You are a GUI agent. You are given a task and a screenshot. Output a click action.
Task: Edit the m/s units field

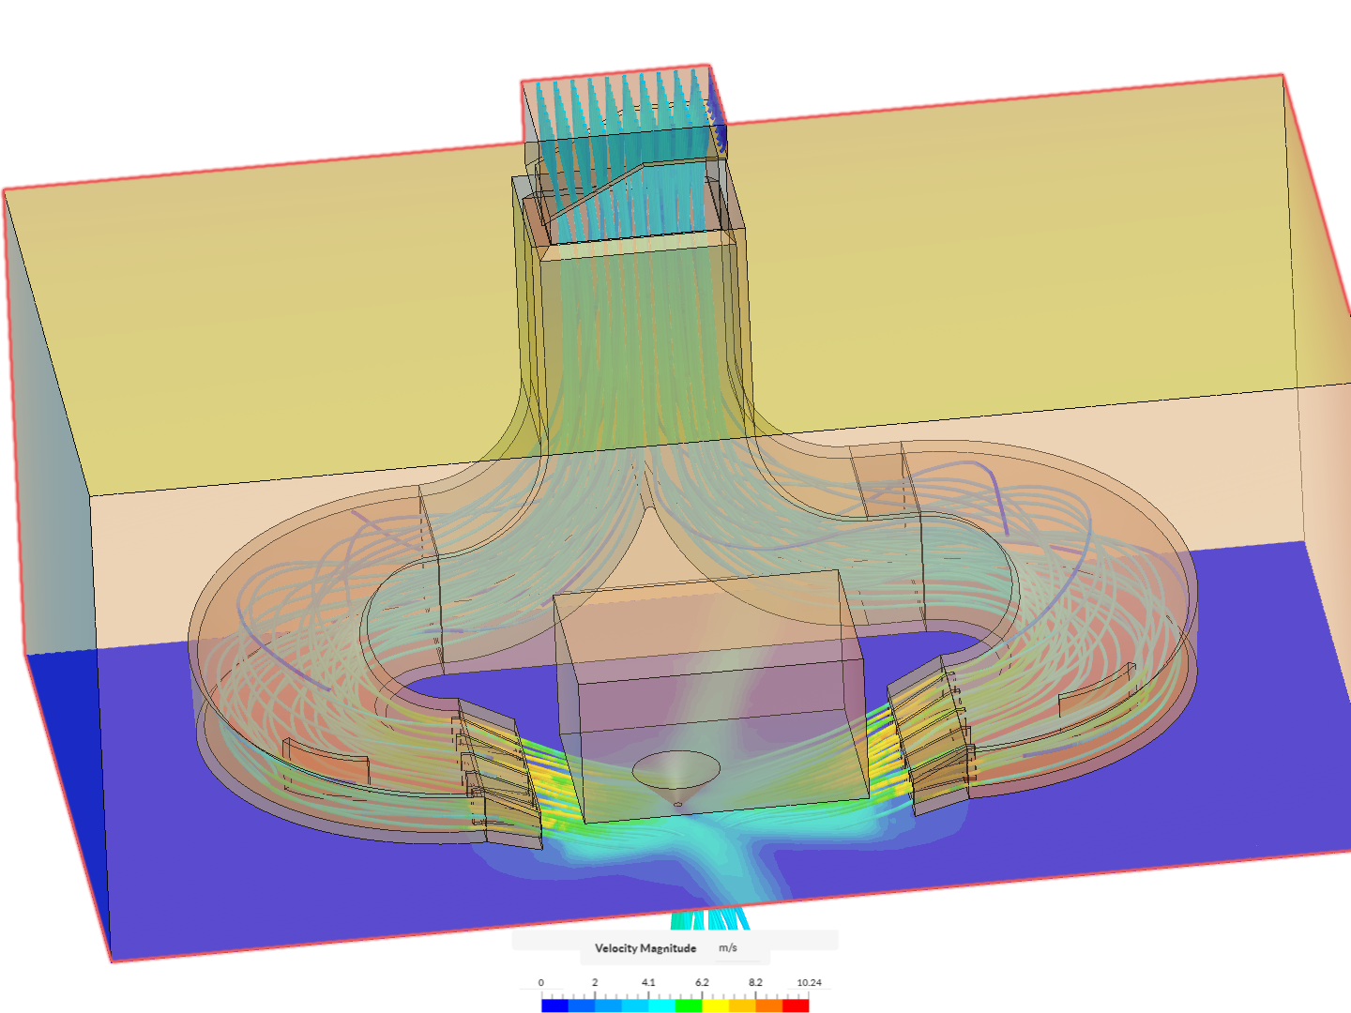[726, 948]
